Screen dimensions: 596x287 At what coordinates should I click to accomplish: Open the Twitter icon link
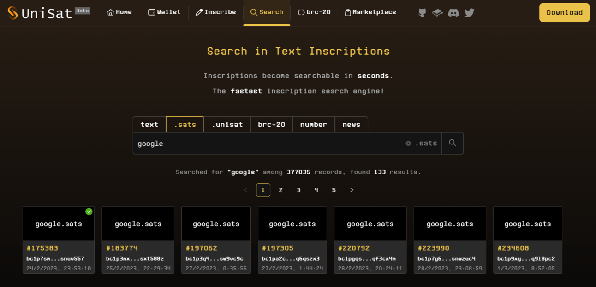[469, 13]
